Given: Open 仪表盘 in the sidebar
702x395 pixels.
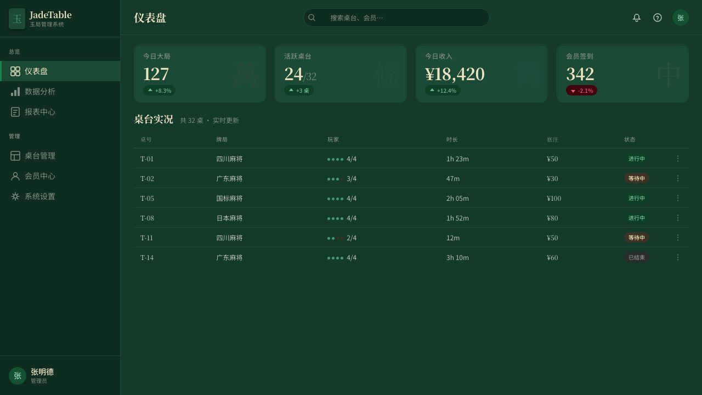Looking at the screenshot, I should pos(60,71).
